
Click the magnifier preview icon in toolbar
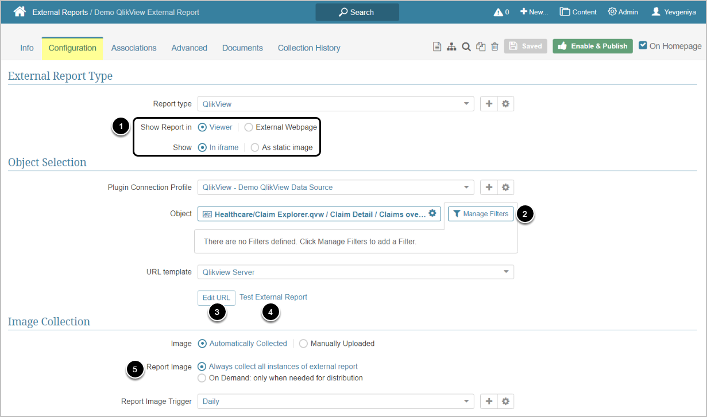466,47
